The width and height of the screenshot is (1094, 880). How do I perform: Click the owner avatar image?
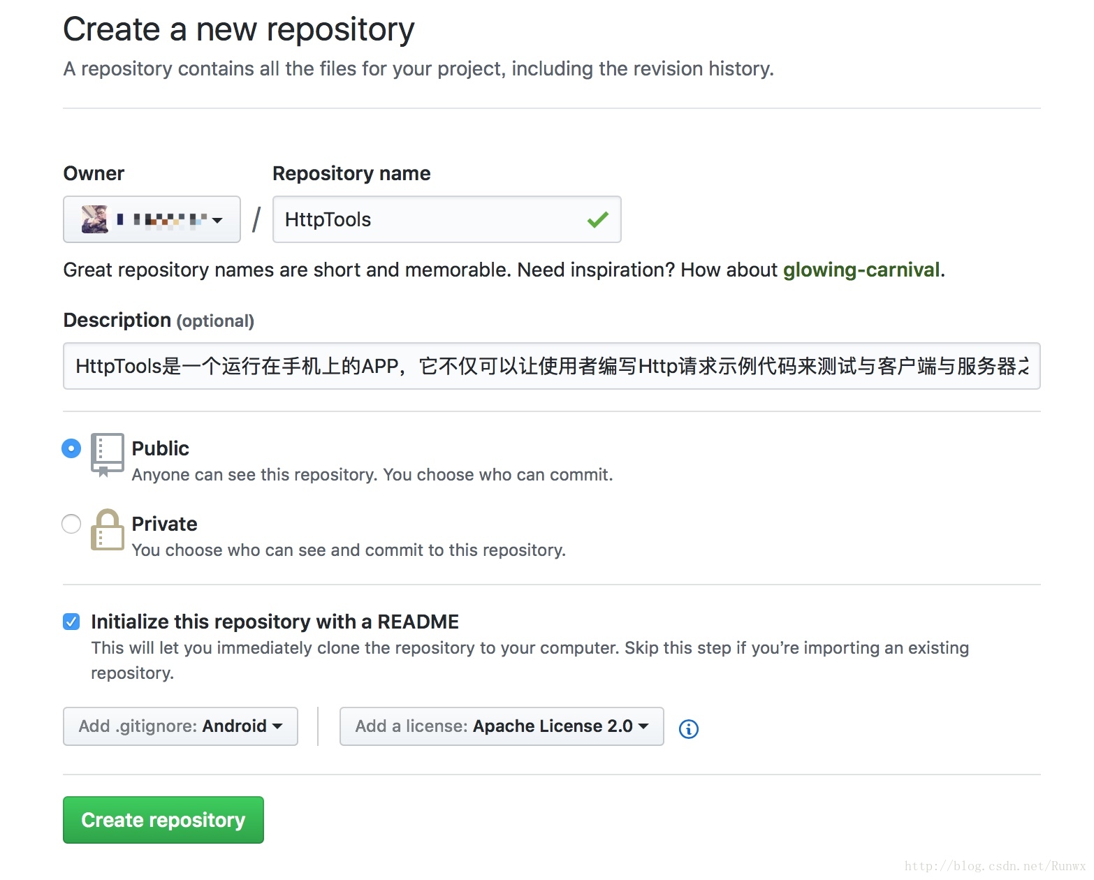click(x=94, y=219)
